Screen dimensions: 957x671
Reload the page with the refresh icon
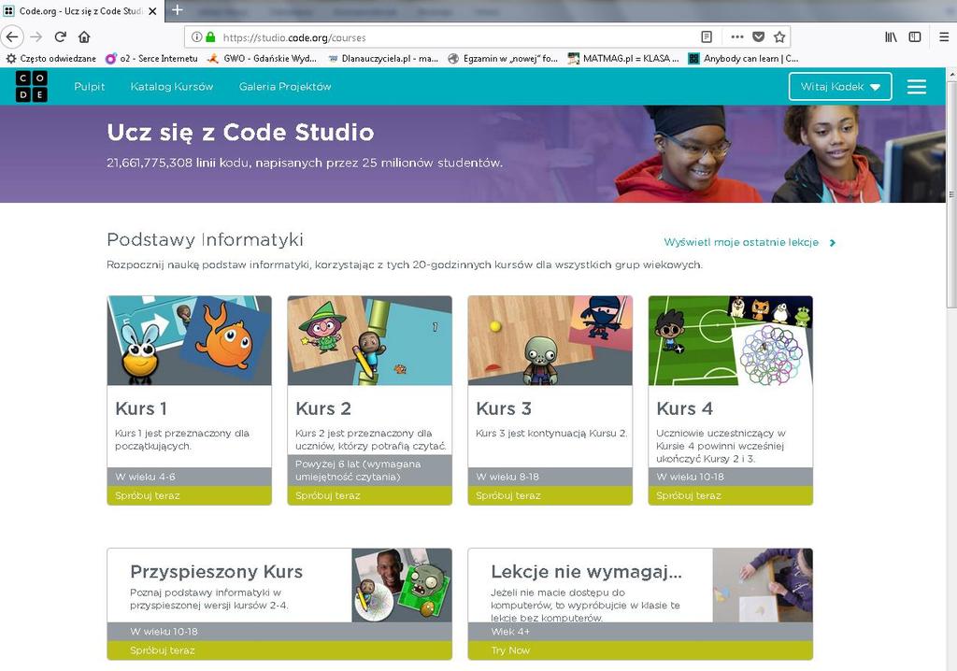point(60,37)
